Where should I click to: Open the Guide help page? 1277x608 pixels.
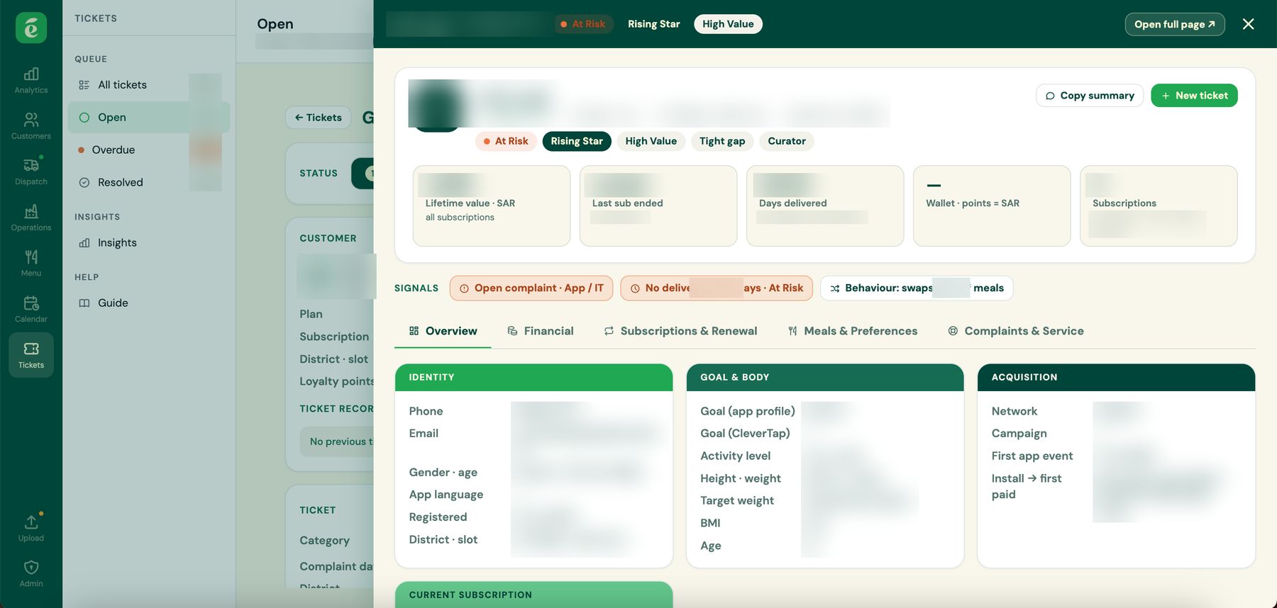(x=149, y=303)
